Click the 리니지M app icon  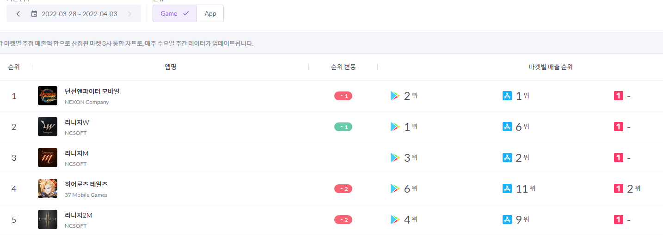(48, 158)
